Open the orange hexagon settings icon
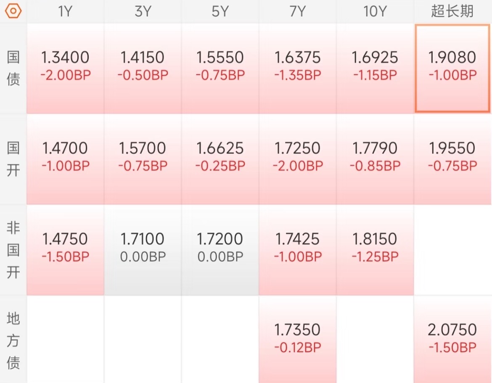 pyautogui.click(x=13, y=11)
